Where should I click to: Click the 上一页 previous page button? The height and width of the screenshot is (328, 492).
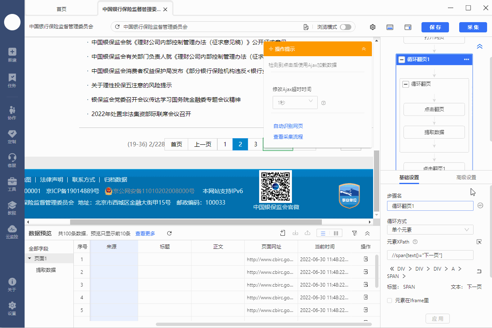pyautogui.click(x=203, y=144)
